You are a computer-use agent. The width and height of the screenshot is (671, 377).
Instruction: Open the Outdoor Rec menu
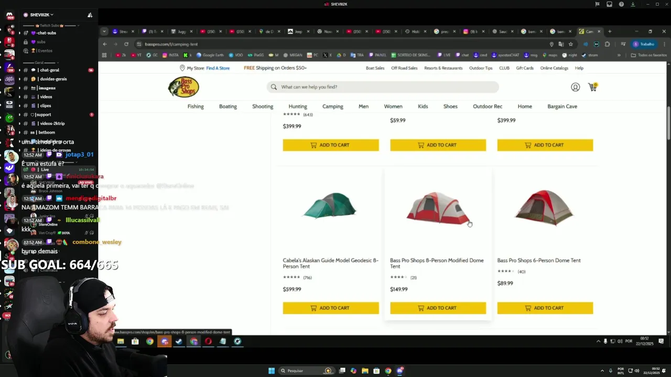tap(488, 106)
